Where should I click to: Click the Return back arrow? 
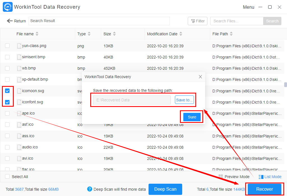click(10, 21)
